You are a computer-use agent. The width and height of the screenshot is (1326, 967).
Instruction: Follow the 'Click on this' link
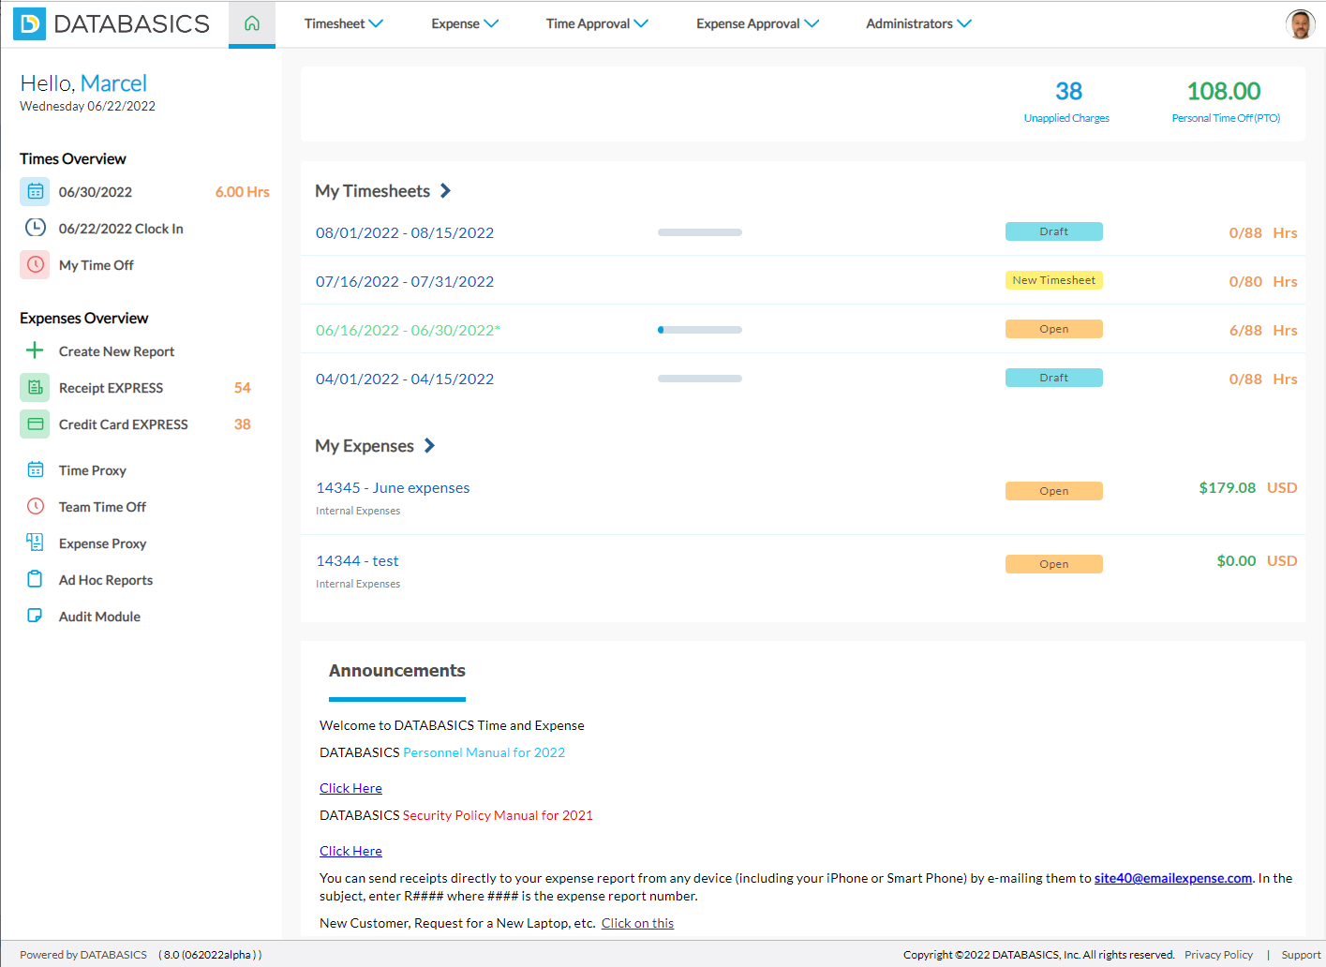(x=637, y=923)
